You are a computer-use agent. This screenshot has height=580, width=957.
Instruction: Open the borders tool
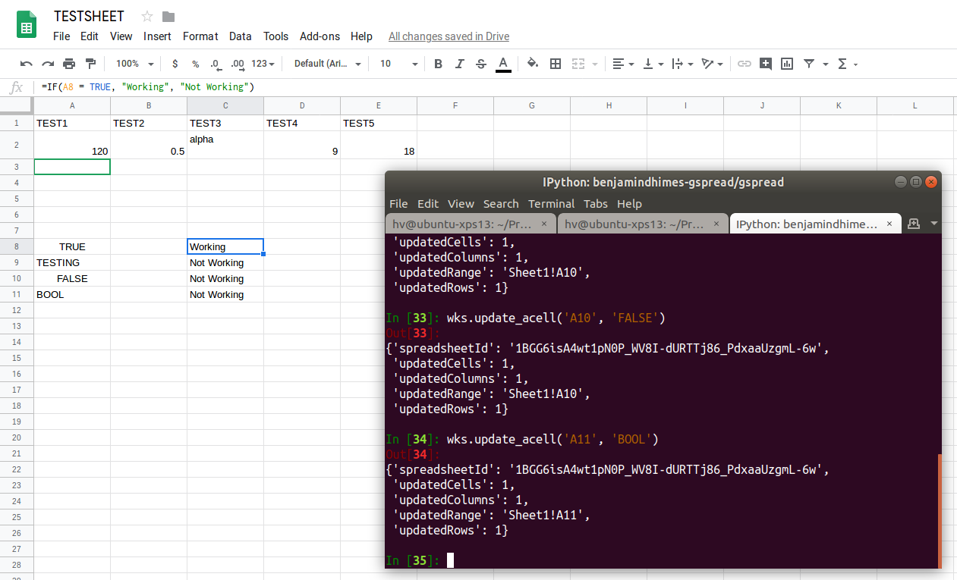[556, 64]
